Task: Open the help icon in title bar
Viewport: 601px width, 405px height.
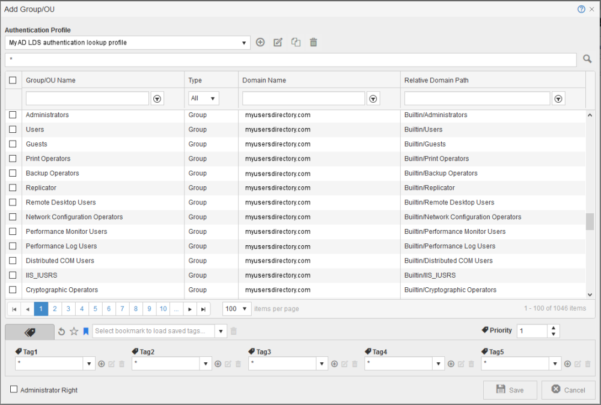Action: [581, 9]
